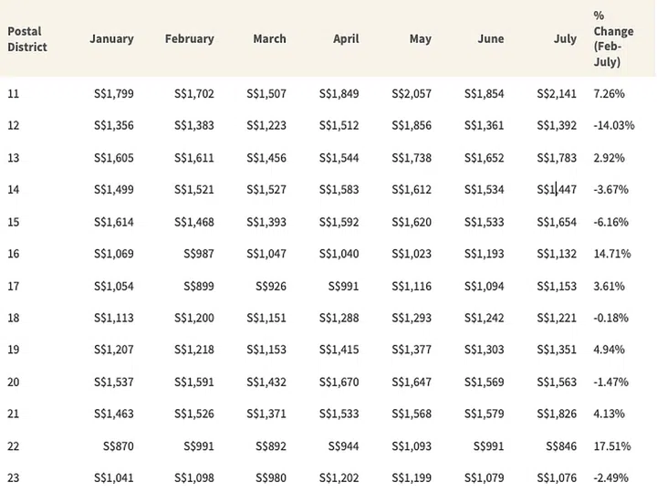Click district 23 March value S$980
The width and height of the screenshot is (657, 493).
(270, 478)
